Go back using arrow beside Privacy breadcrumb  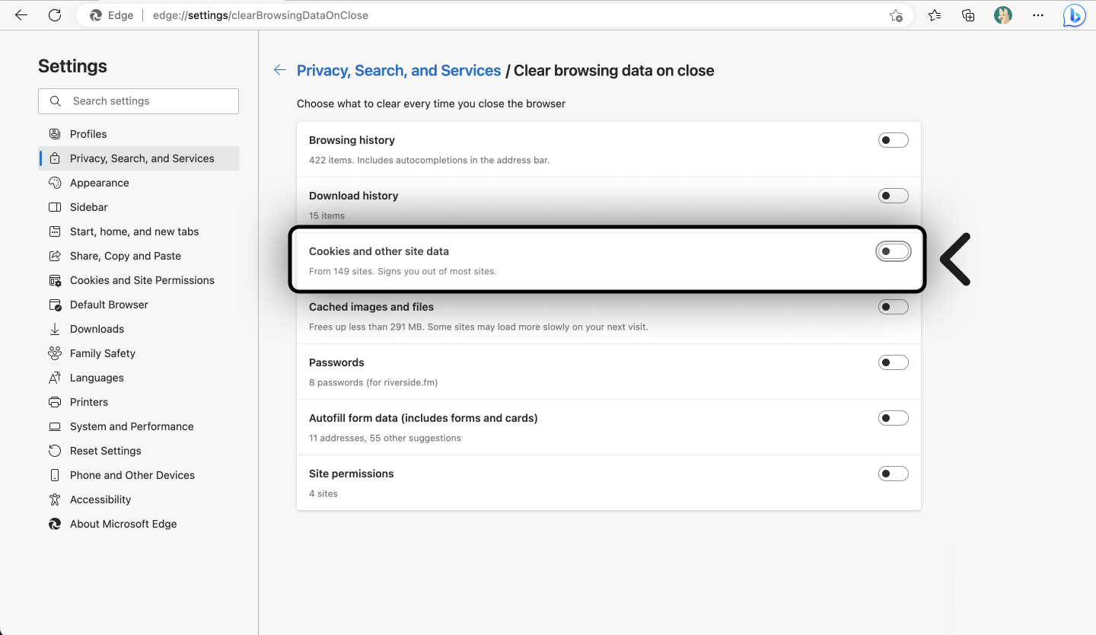(280, 70)
